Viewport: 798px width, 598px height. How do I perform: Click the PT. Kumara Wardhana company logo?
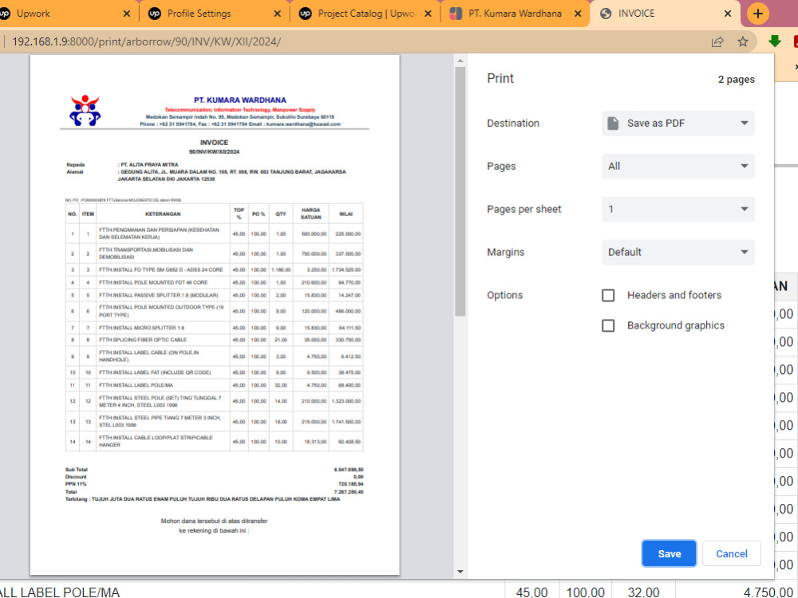pyautogui.click(x=85, y=110)
